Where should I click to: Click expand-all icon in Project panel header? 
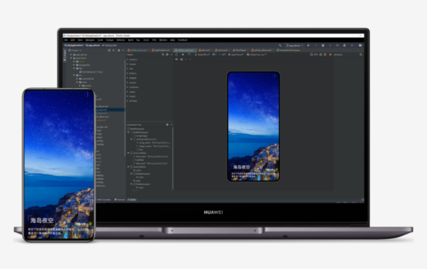114,51
